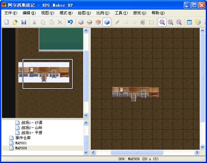Click map list scroll up arrow
The image size is (207, 163).
[86, 123]
